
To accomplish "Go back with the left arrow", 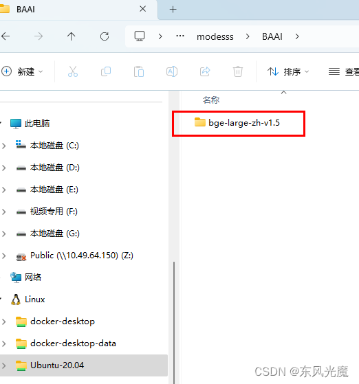I will click(6, 36).
